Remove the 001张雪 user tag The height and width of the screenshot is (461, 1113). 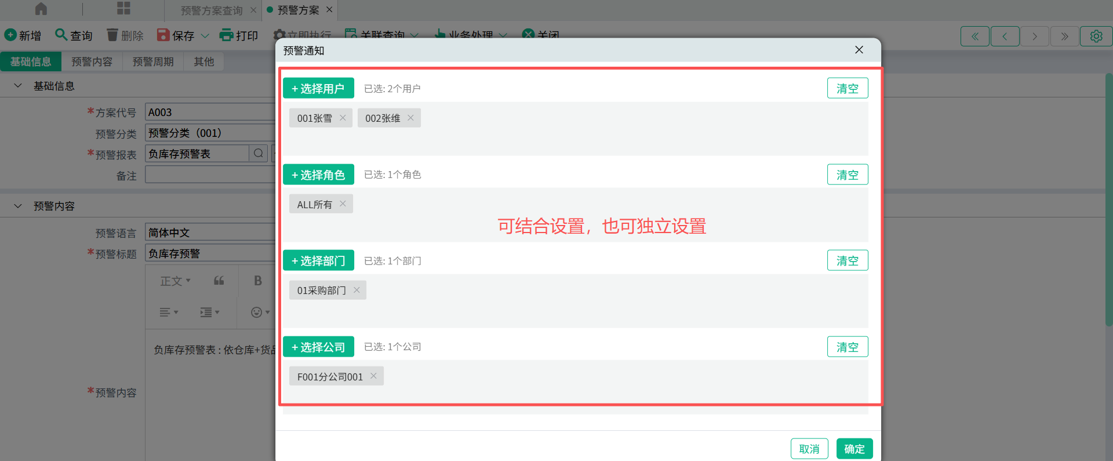click(x=343, y=118)
